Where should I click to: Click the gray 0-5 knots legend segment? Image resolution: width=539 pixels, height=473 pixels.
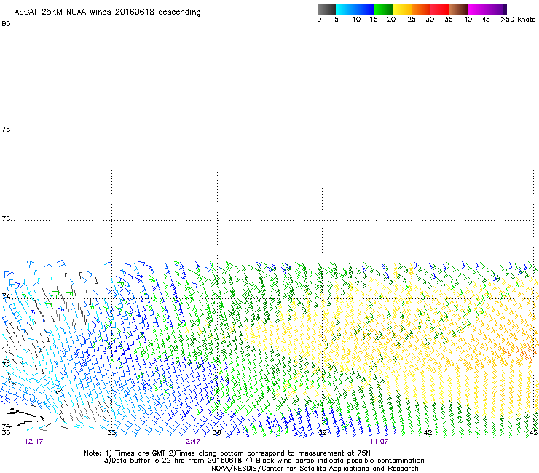[326, 9]
